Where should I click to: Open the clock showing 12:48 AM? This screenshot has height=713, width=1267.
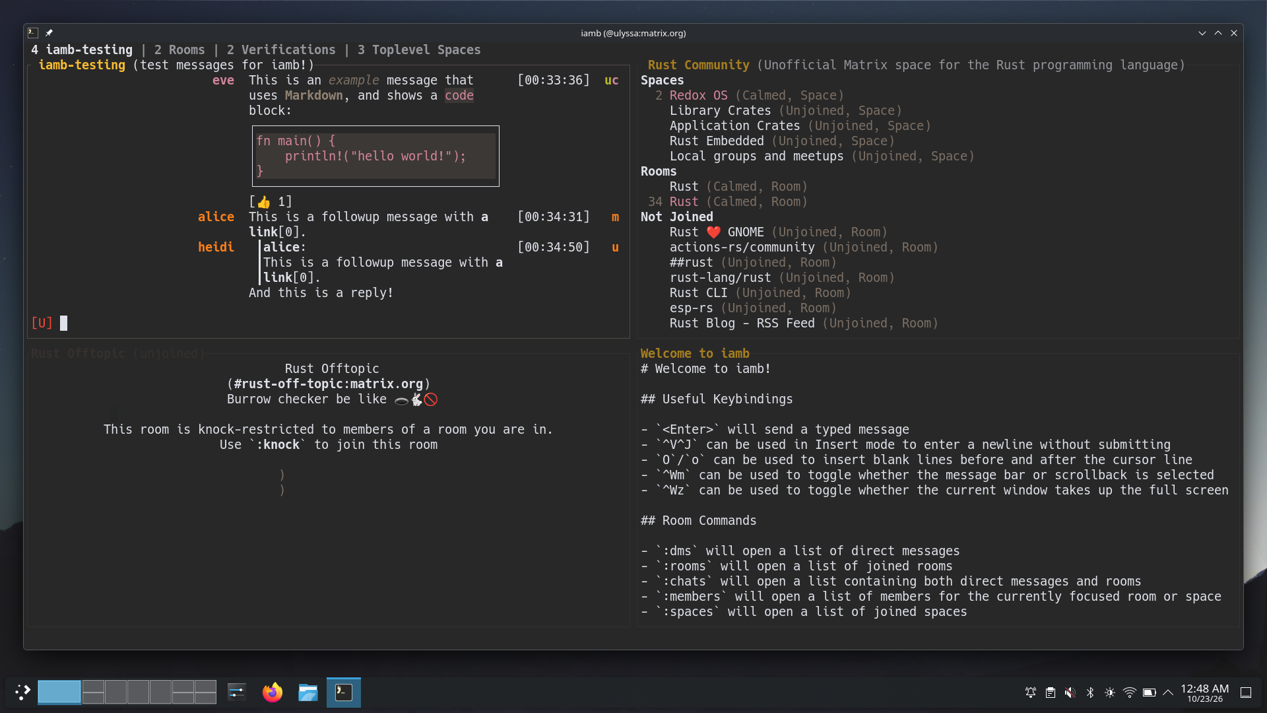pyautogui.click(x=1205, y=693)
